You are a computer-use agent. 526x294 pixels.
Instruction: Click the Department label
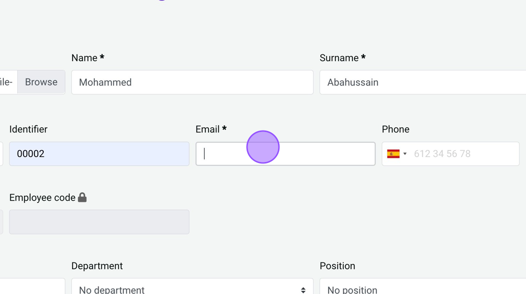click(97, 266)
